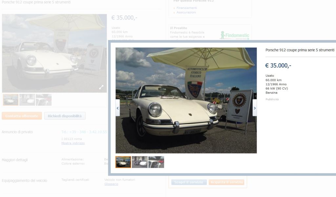
Task: Click the Il Prestito heading
Action: [x=178, y=28]
